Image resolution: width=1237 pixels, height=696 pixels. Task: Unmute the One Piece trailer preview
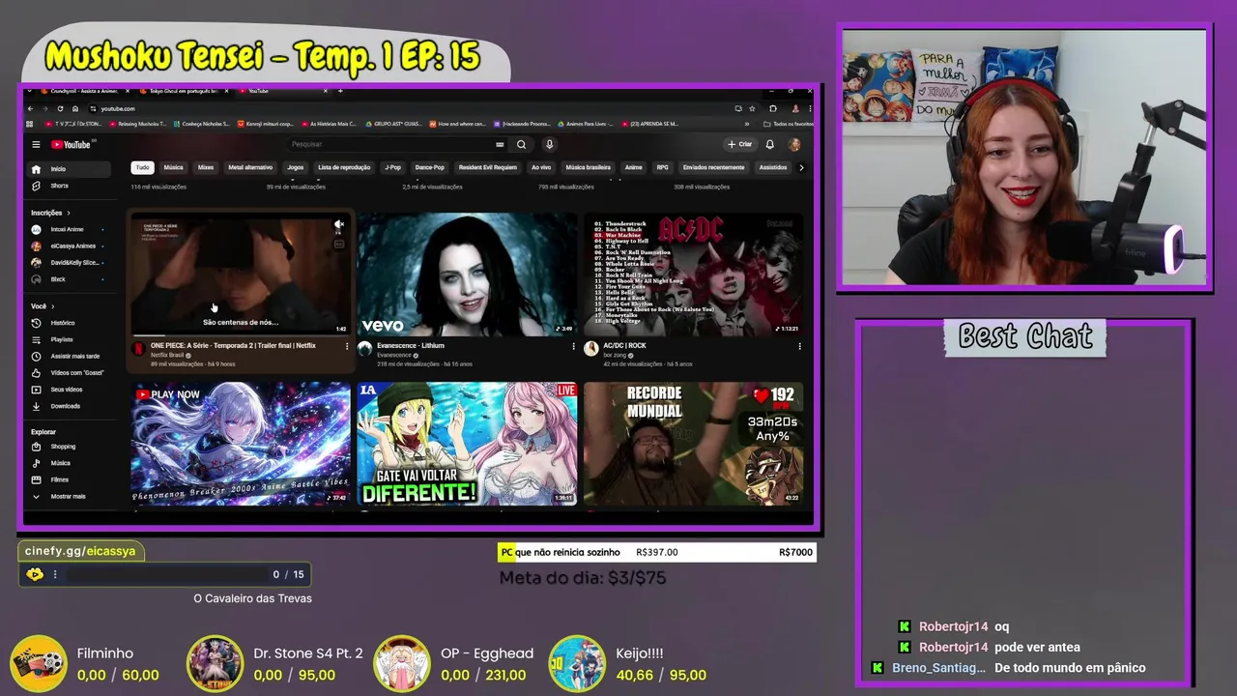click(339, 225)
